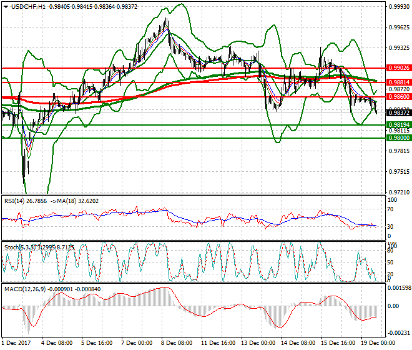Select the black current price label 0.98372
Screen dimensions: 412x350
[399, 113]
